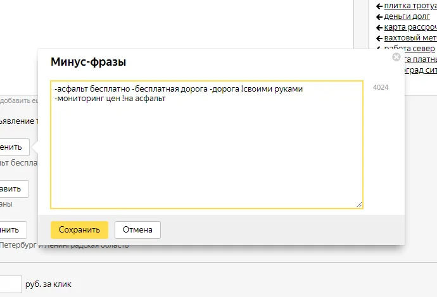Click inside the minus-phrases text area

click(207, 145)
